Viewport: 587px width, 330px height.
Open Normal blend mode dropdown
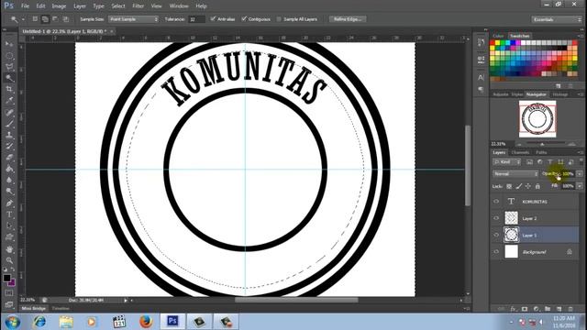pos(515,174)
